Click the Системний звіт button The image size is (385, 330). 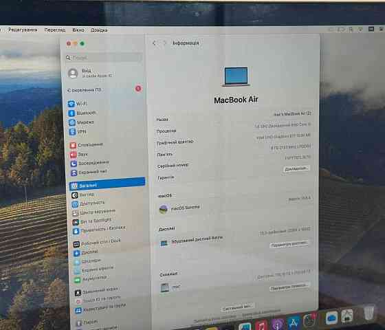click(237, 307)
